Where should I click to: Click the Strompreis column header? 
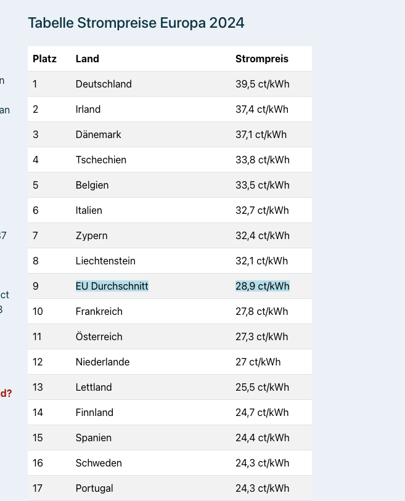(262, 59)
